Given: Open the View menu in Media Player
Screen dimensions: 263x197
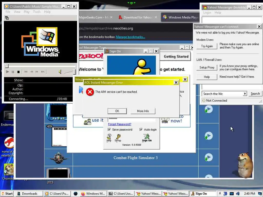Looking at the screenshot, I should 17,12.
